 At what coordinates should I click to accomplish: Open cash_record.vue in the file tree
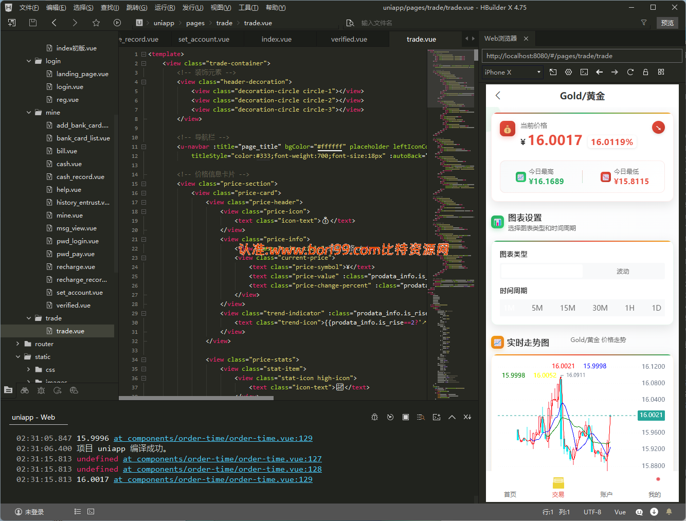pyautogui.click(x=80, y=176)
